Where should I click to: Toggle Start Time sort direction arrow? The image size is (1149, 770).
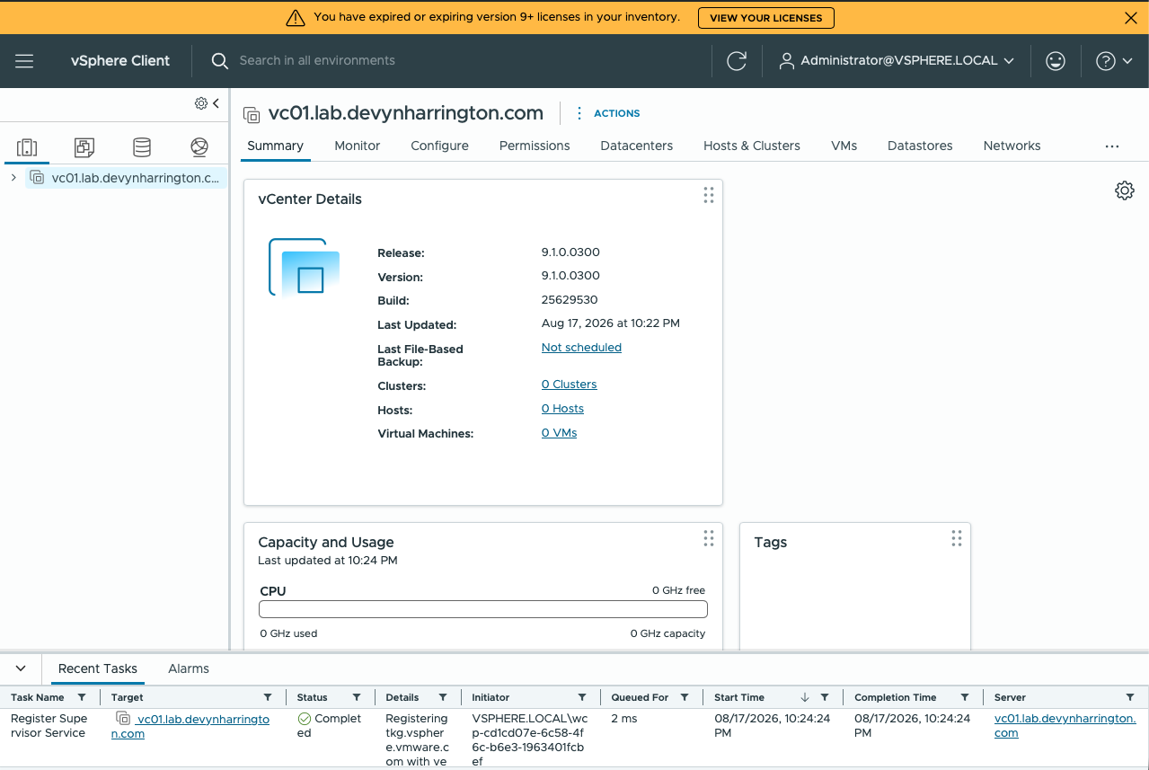[804, 697]
